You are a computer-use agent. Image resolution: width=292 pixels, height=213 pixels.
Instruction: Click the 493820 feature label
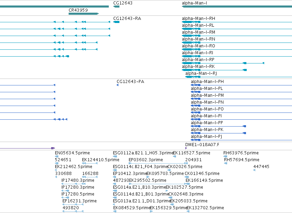[x=71, y=208]
